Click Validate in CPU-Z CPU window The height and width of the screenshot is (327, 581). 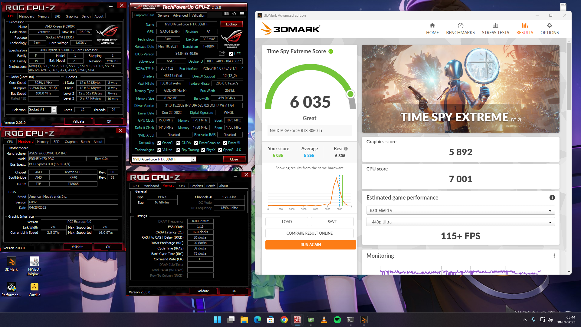coord(78,121)
